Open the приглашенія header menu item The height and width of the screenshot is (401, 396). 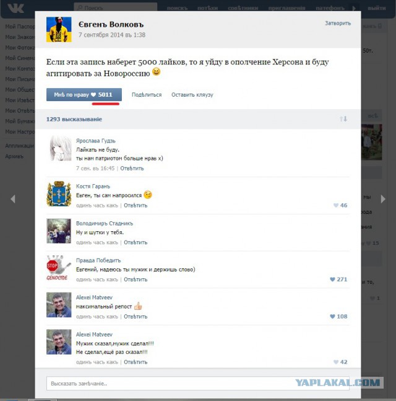286,8
